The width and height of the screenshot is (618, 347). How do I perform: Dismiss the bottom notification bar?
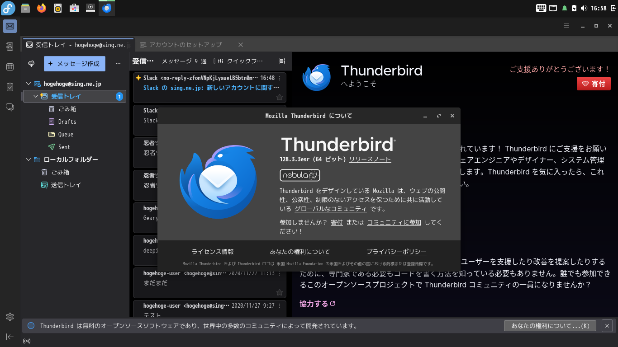click(x=607, y=325)
